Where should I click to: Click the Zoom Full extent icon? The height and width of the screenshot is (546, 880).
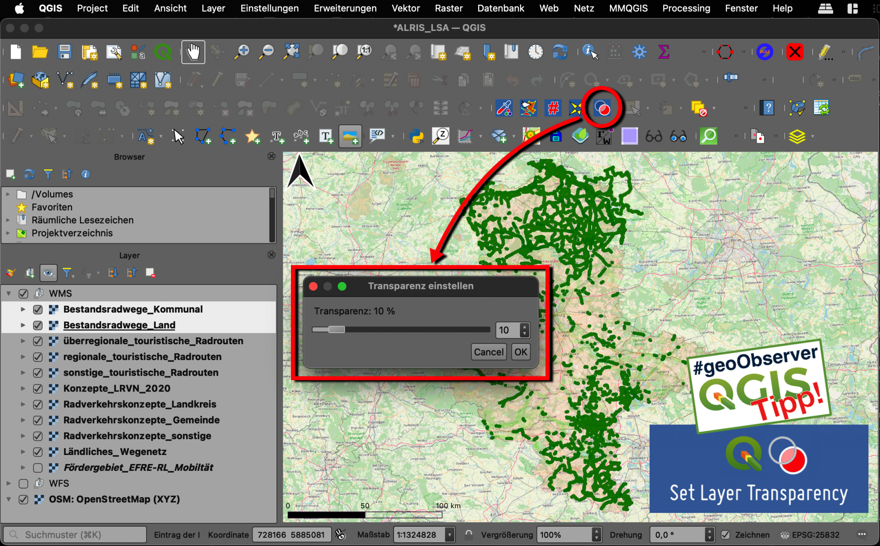tap(291, 52)
